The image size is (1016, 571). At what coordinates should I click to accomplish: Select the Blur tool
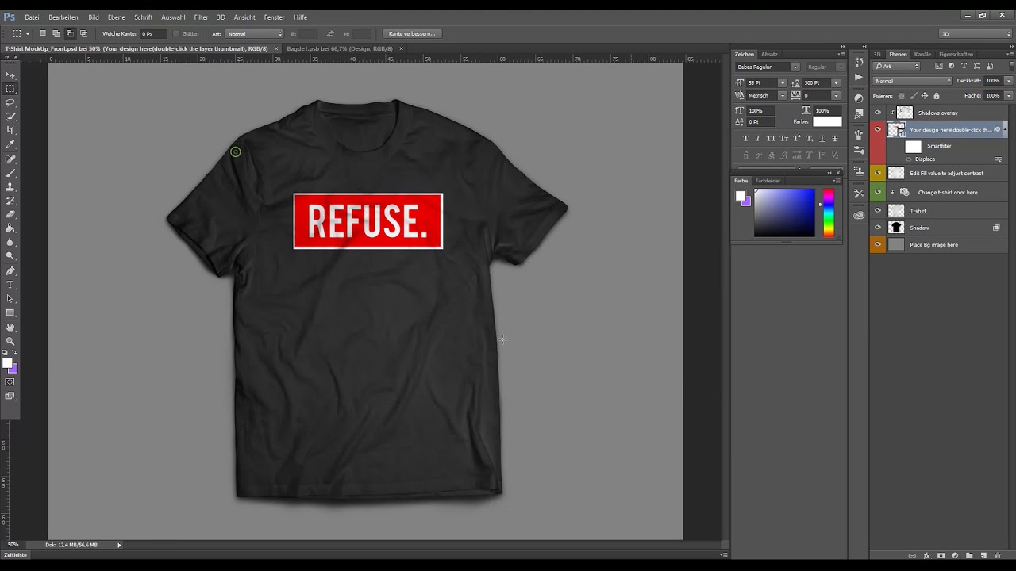[x=10, y=242]
